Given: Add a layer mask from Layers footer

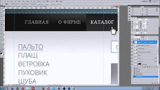Looking at the screenshot, I should [147, 67].
